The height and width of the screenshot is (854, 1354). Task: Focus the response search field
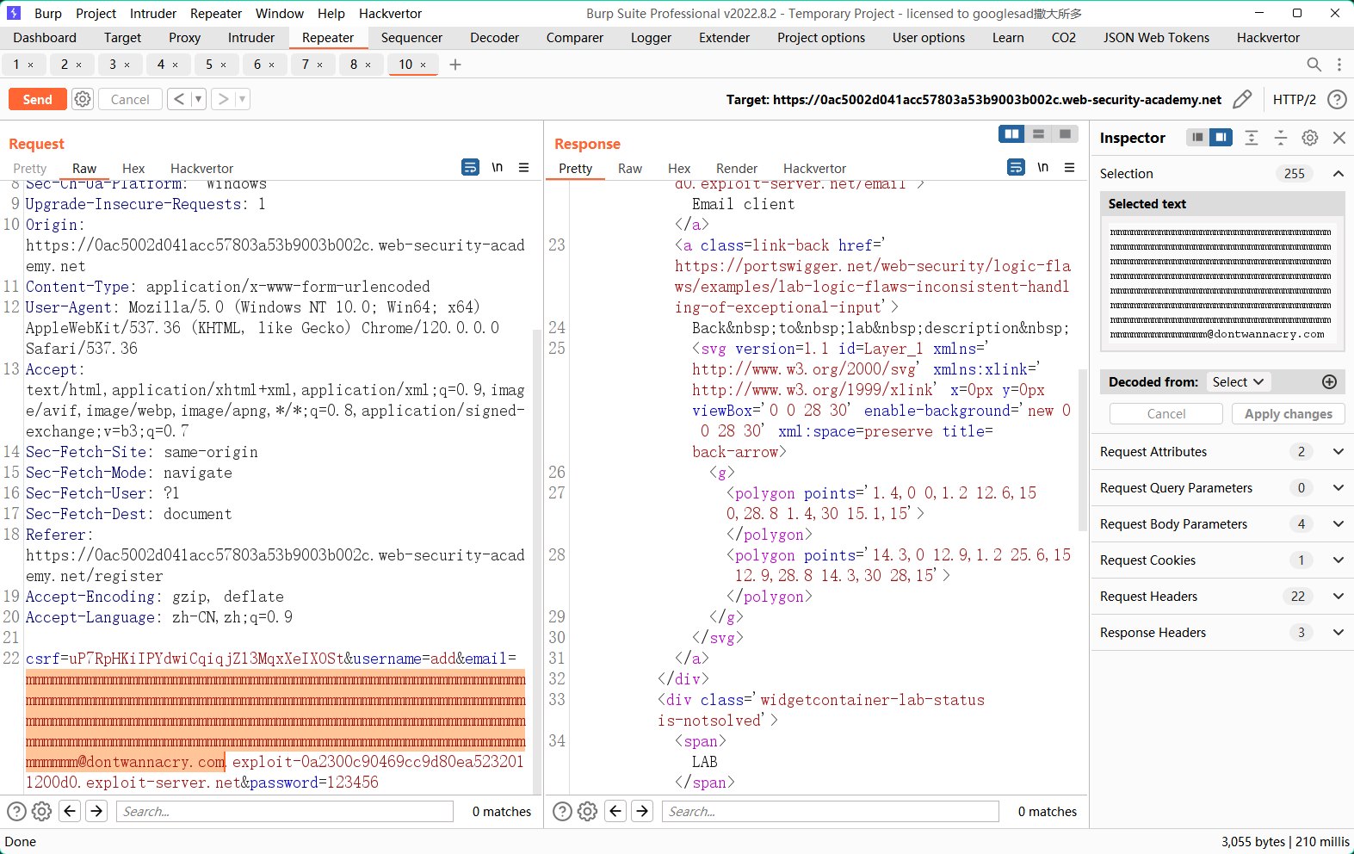[x=831, y=811]
